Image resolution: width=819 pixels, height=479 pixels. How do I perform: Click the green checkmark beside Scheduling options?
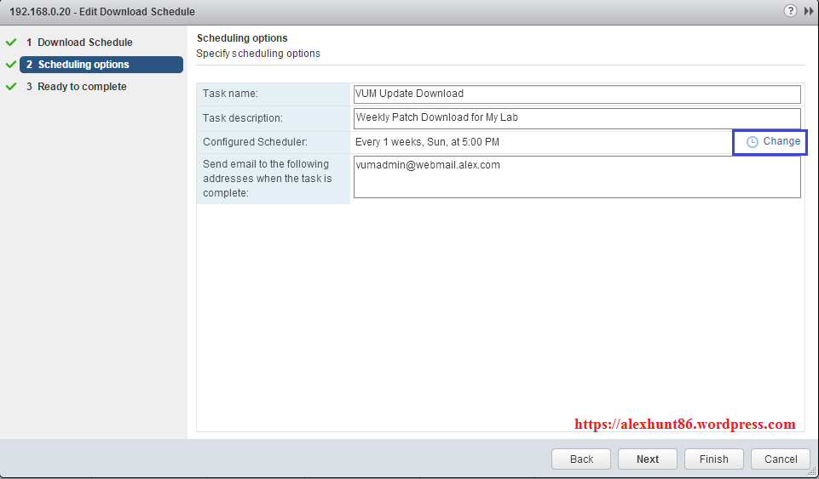tap(11, 65)
